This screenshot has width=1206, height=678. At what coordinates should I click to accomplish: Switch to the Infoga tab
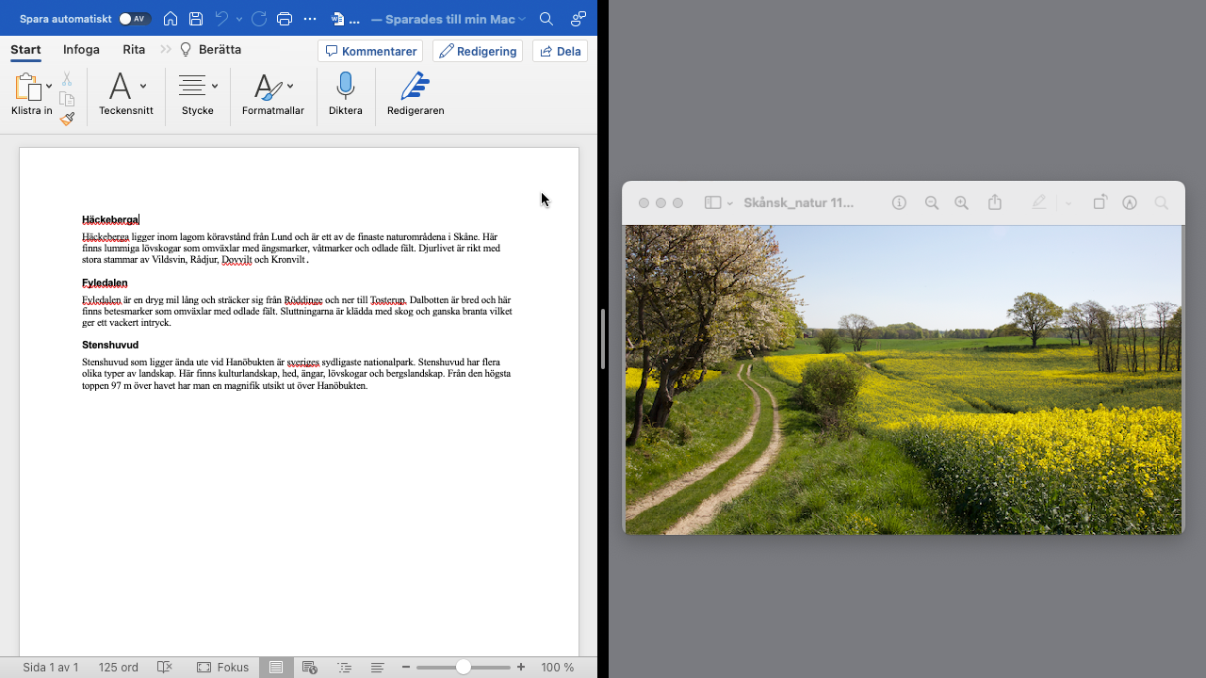pyautogui.click(x=81, y=50)
